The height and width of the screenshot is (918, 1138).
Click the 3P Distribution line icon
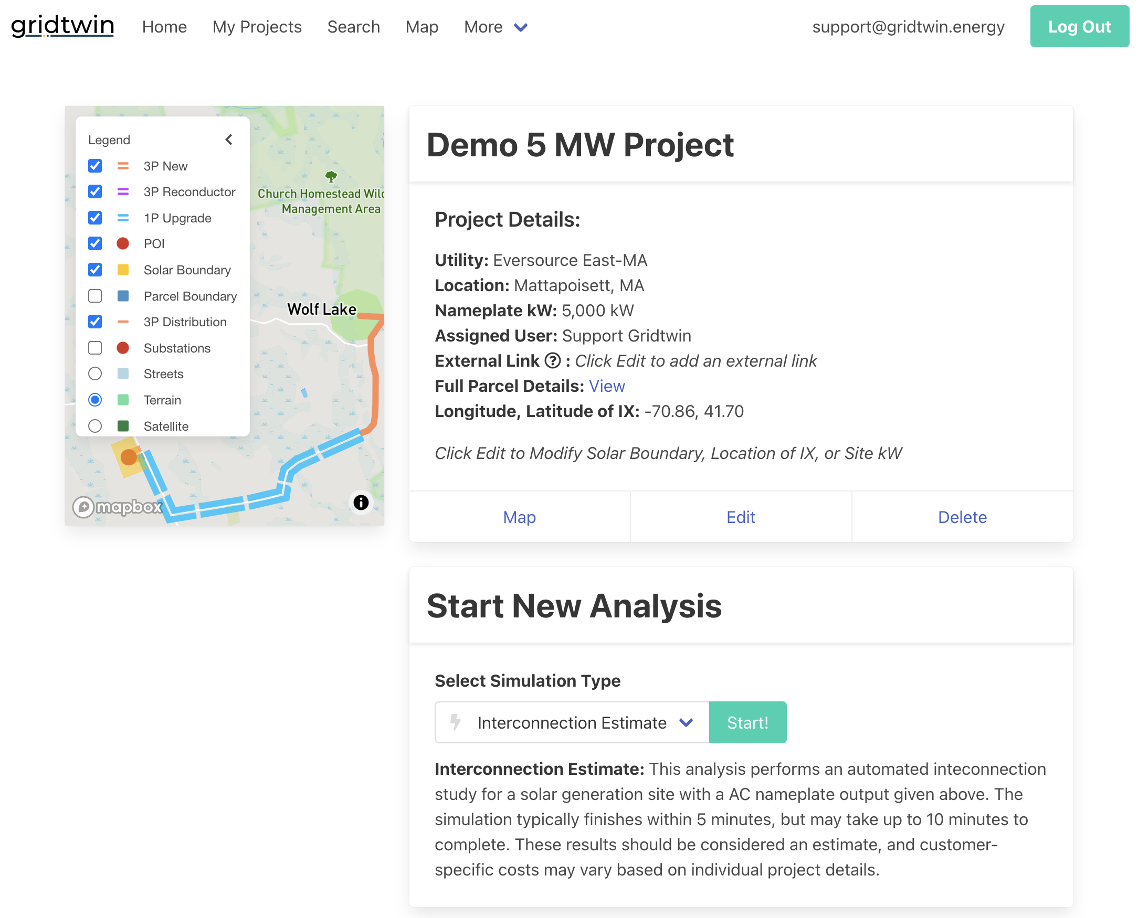123,322
